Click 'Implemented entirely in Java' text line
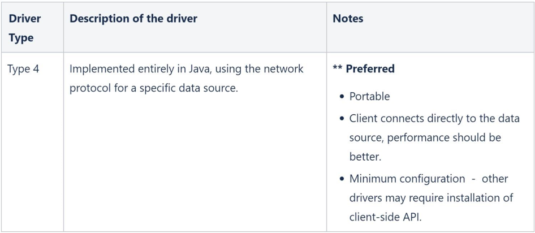The image size is (535, 233). pos(186,69)
